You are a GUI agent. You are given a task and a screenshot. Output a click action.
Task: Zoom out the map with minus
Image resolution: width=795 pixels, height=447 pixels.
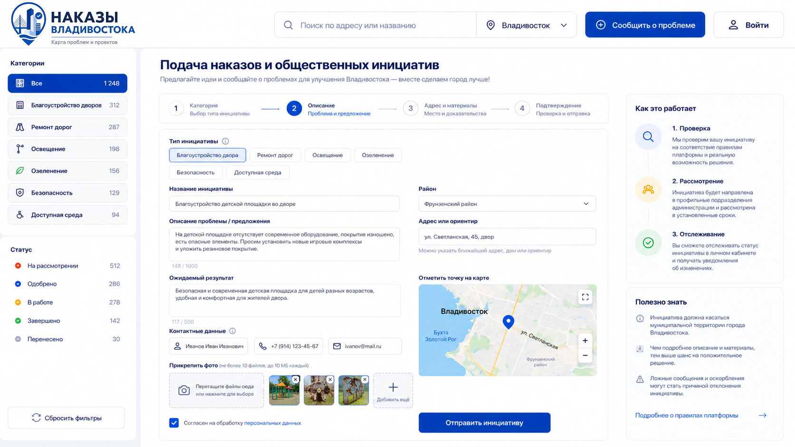click(x=585, y=355)
